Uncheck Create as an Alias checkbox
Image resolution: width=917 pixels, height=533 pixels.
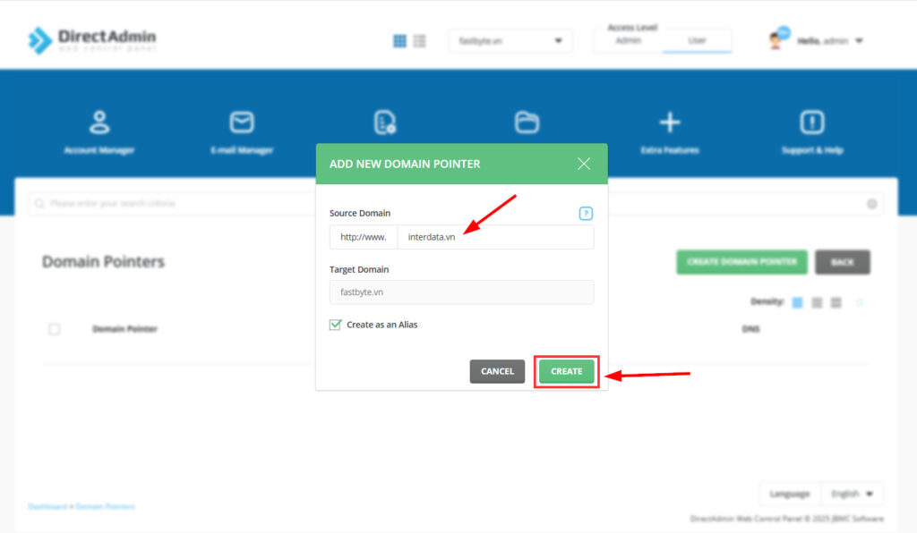[335, 325]
